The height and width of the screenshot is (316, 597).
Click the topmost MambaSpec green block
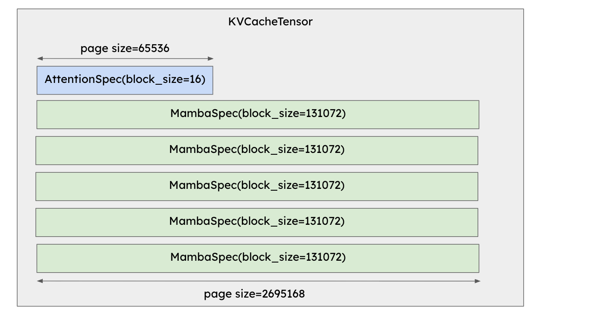(258, 114)
